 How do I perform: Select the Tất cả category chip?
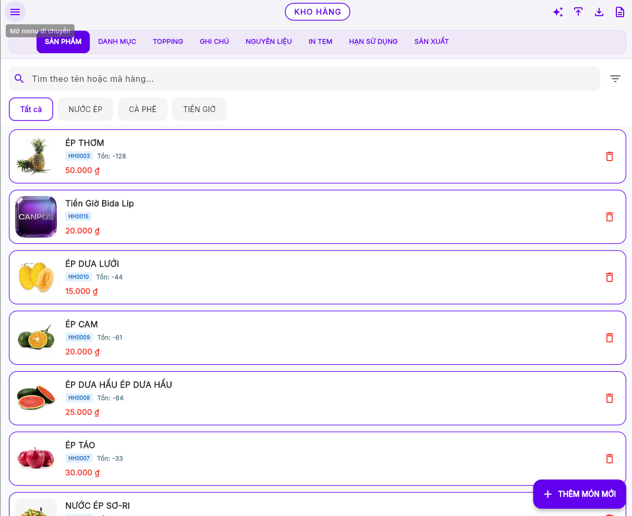[31, 109]
